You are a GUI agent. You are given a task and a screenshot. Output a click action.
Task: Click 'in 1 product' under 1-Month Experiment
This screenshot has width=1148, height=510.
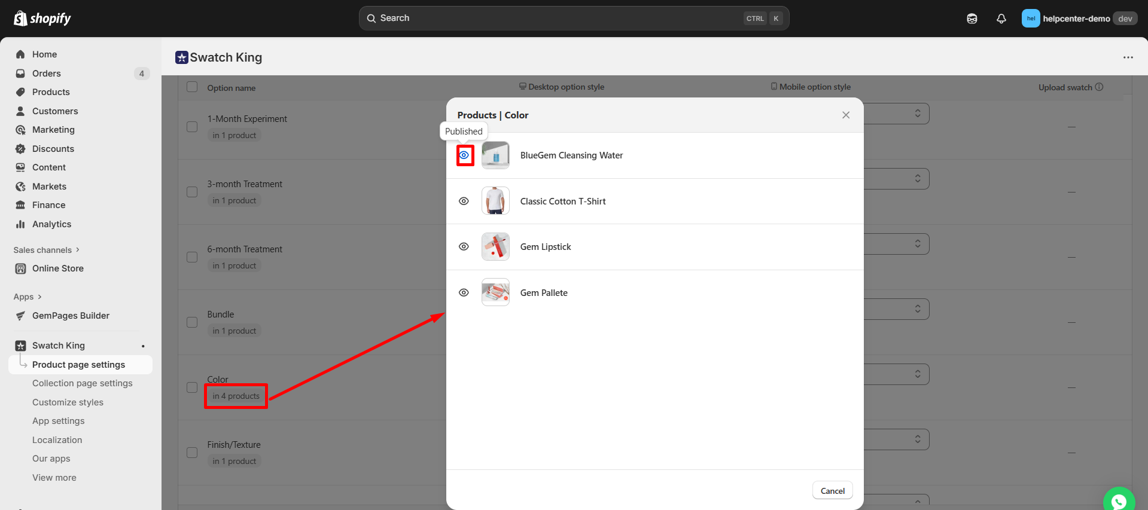234,135
